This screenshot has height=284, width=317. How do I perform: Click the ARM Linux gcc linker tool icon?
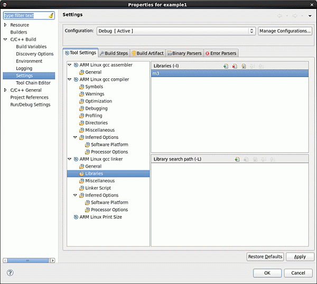pyautogui.click(x=76, y=159)
